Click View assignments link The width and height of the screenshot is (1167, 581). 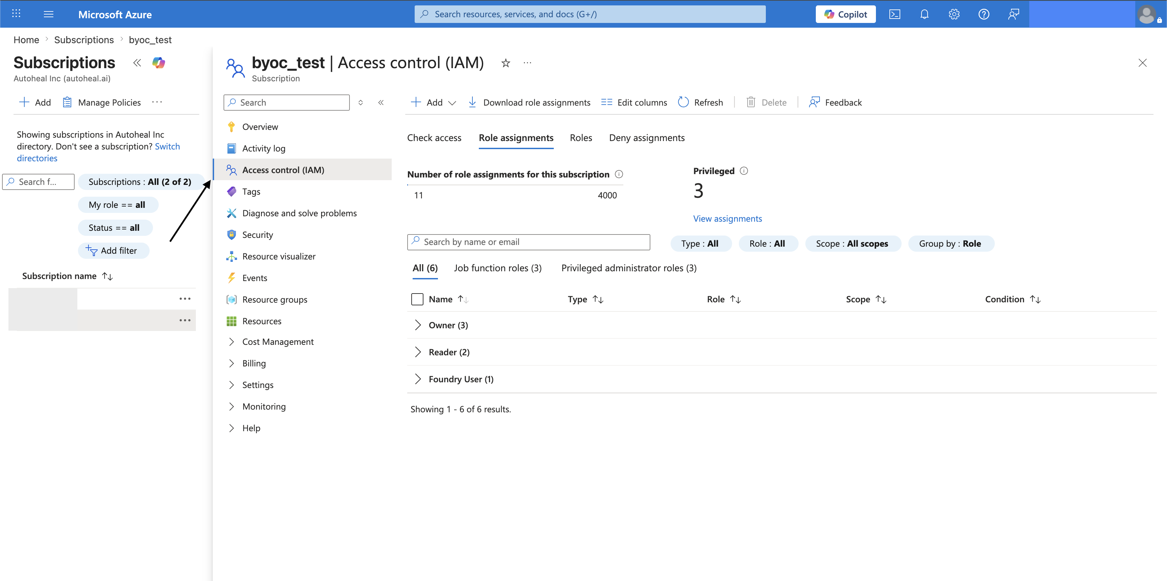(x=728, y=219)
